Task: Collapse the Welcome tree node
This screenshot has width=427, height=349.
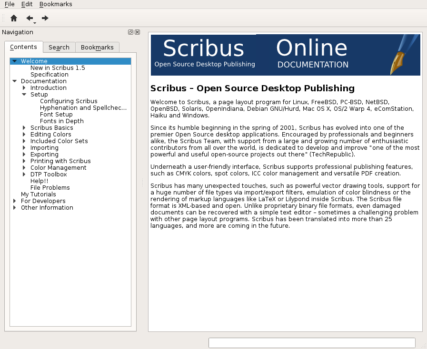Action: [x=15, y=61]
